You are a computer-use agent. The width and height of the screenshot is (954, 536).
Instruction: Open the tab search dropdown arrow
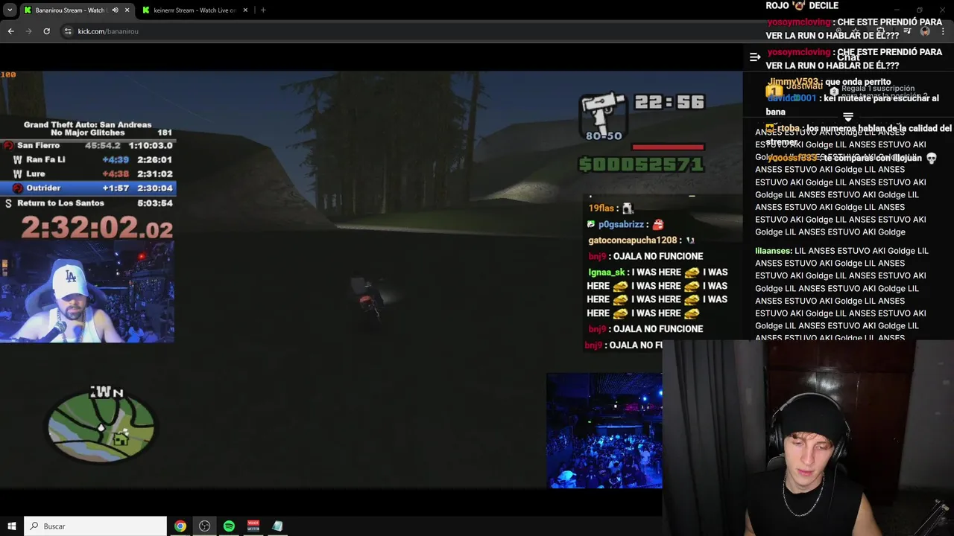(x=10, y=10)
